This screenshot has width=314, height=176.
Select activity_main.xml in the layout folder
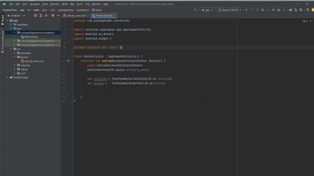pyautogui.click(x=32, y=61)
